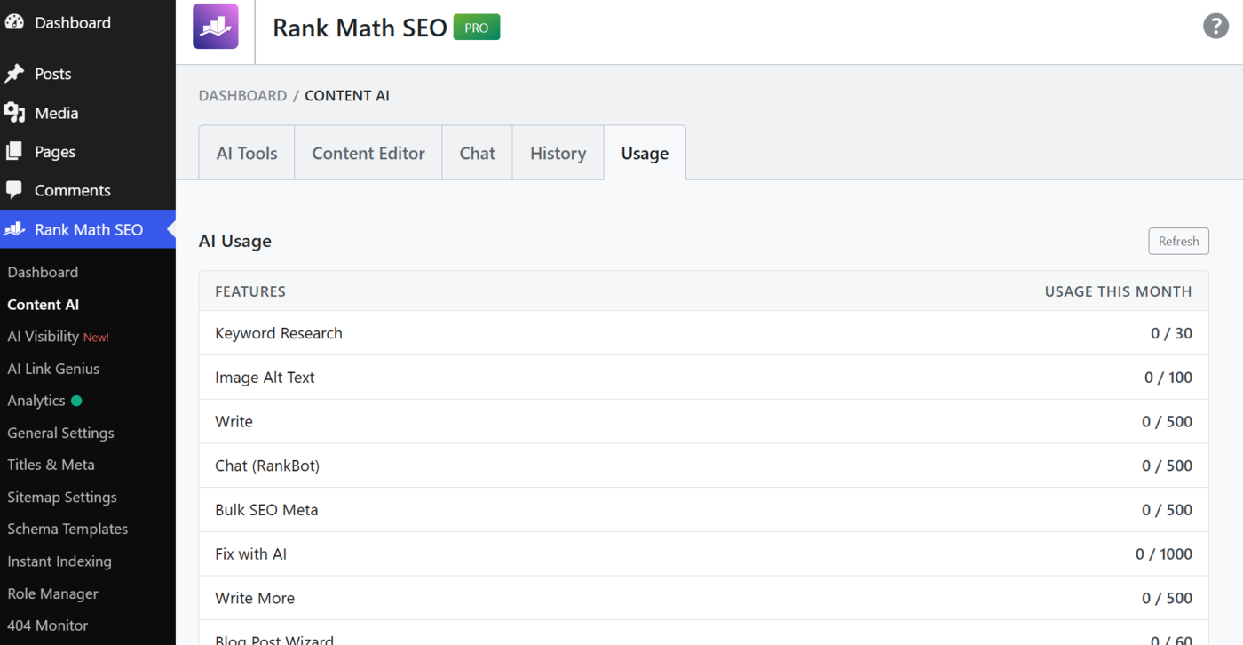Switch to the AI Tools tab
1243x645 pixels.
click(247, 153)
